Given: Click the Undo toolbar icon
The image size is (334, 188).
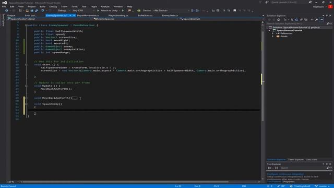Looking at the screenshot, I should coord(43,10).
